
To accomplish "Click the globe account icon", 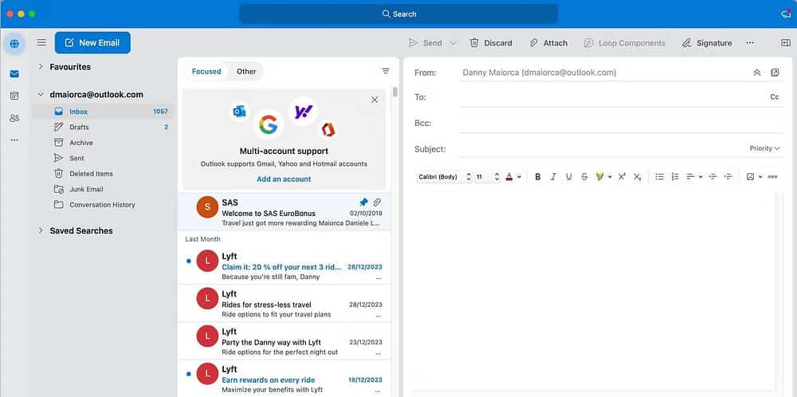I will pyautogui.click(x=14, y=44).
